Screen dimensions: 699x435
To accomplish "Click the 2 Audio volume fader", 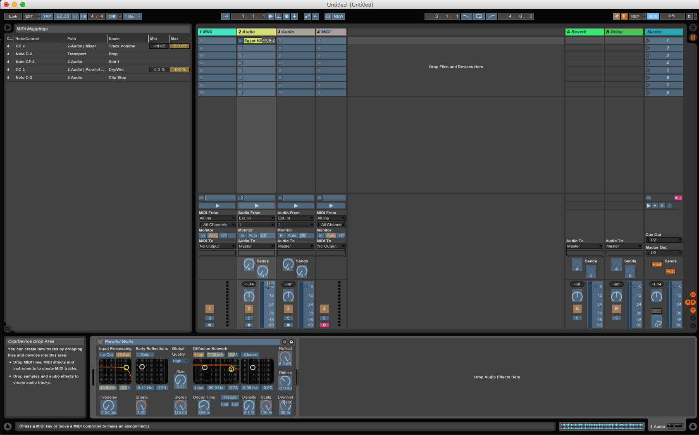I will click(267, 305).
